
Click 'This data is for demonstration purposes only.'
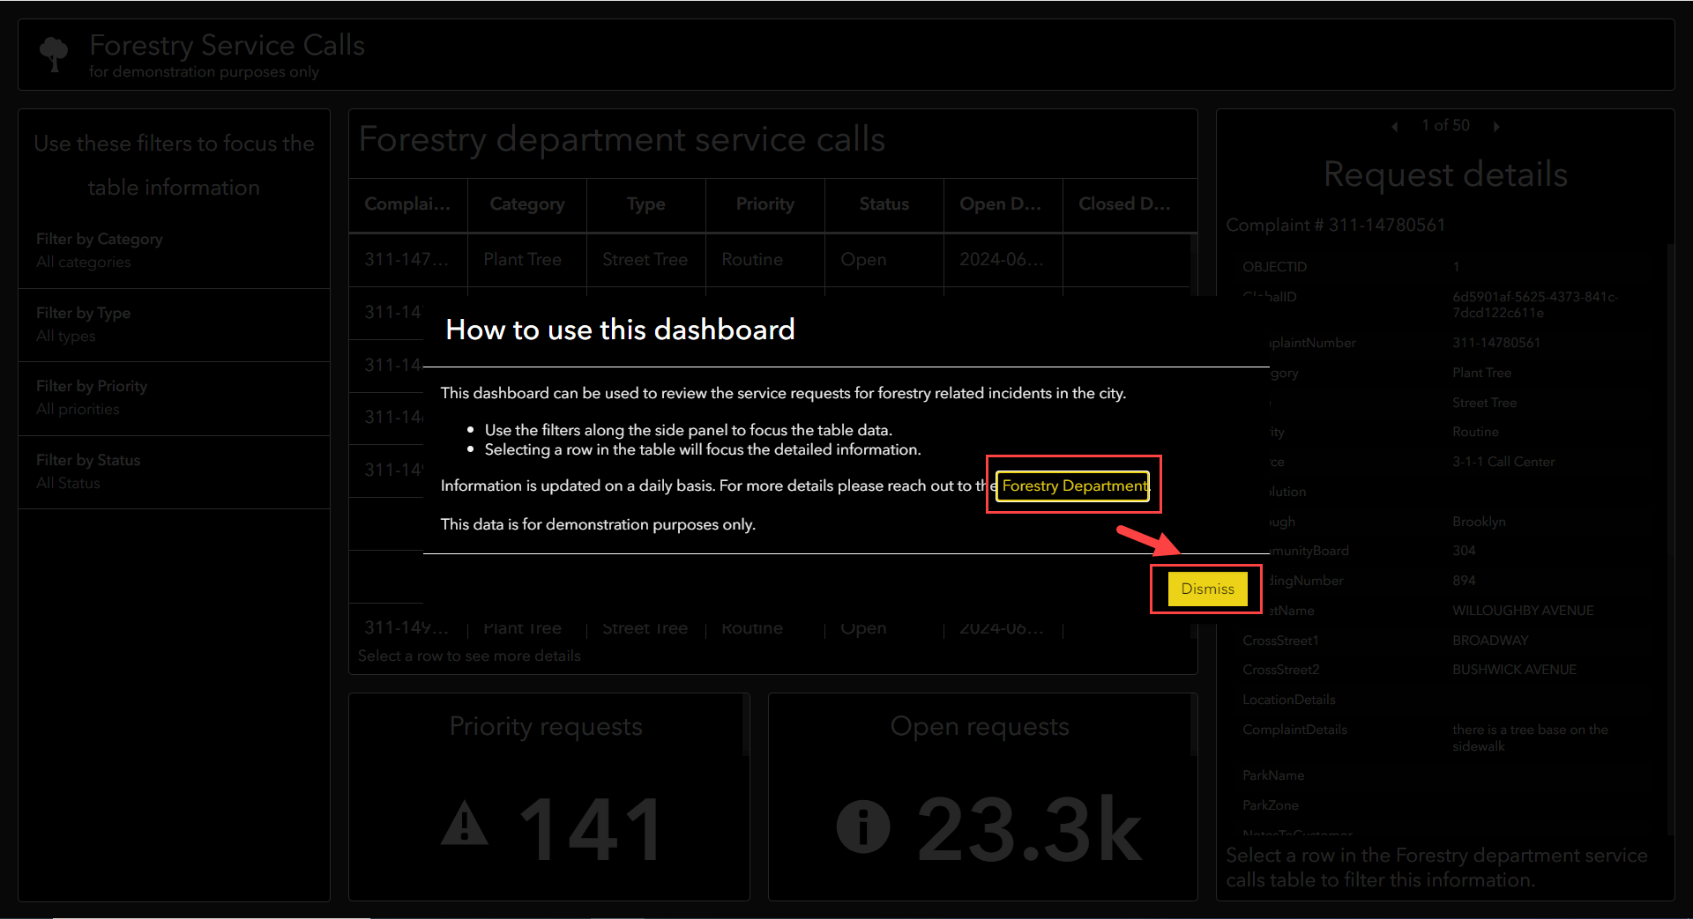click(598, 525)
